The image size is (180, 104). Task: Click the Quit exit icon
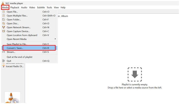[x=4, y=61]
